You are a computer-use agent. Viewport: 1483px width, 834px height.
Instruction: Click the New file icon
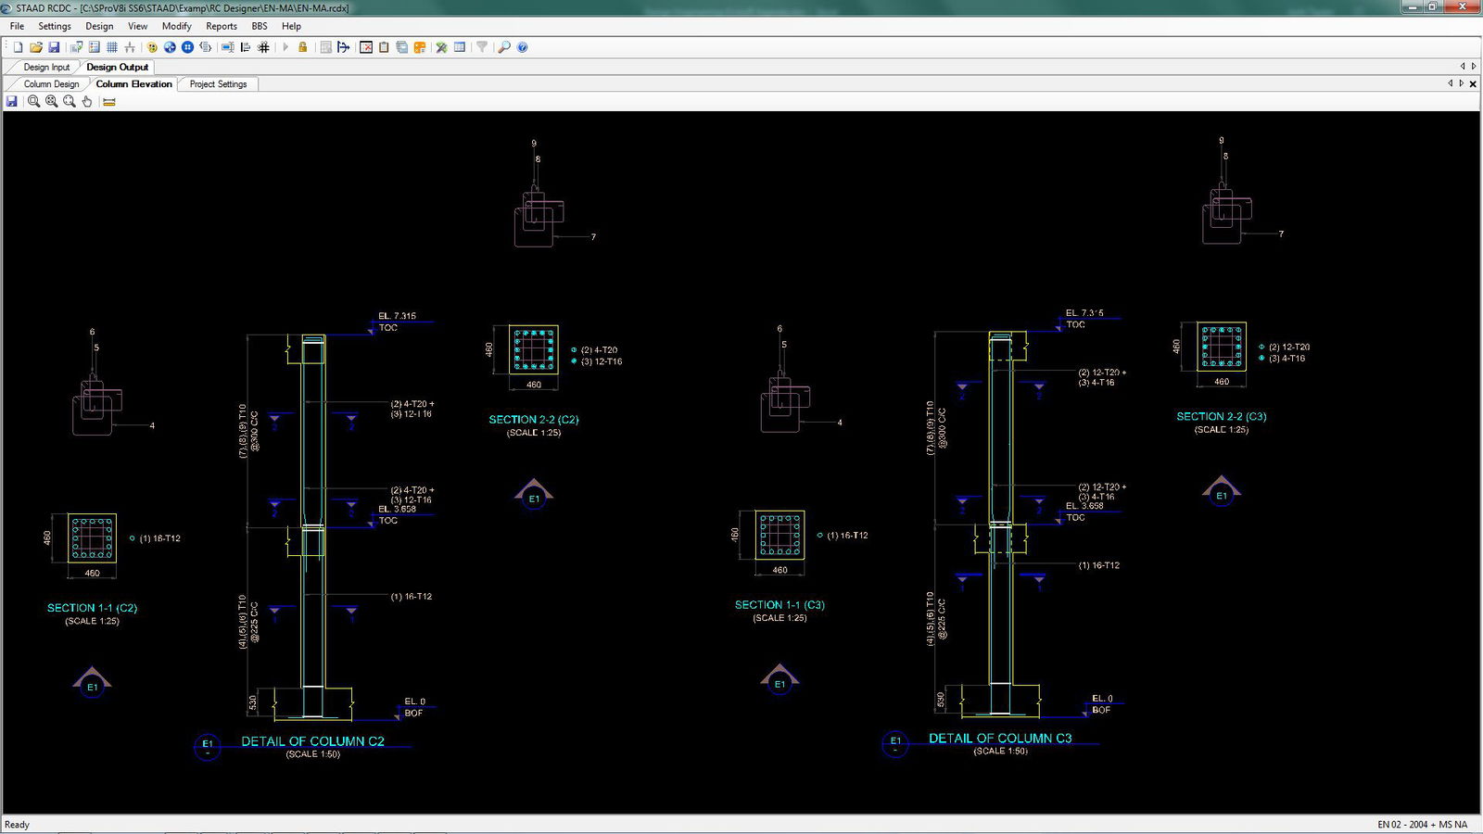[x=18, y=47]
